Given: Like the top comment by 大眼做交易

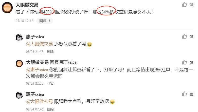Looking at the screenshot, I should pos(184,5).
